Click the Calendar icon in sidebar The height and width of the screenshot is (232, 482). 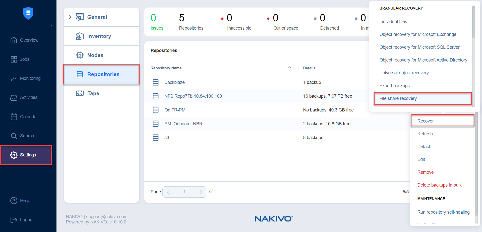point(14,117)
